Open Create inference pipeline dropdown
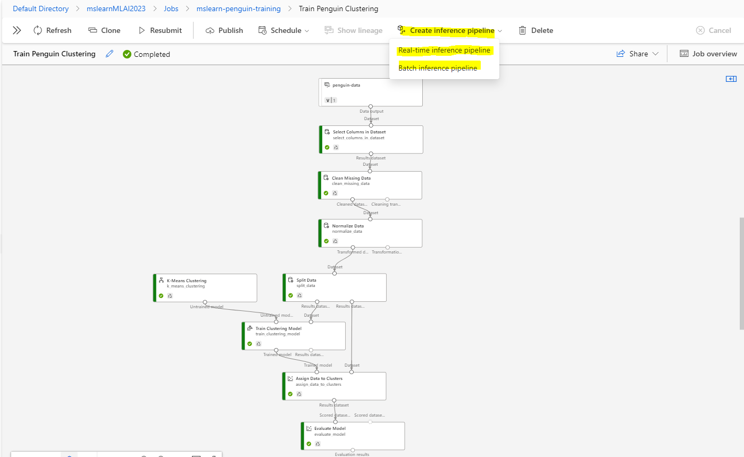Screen dimensions: 744x457 (x=450, y=30)
